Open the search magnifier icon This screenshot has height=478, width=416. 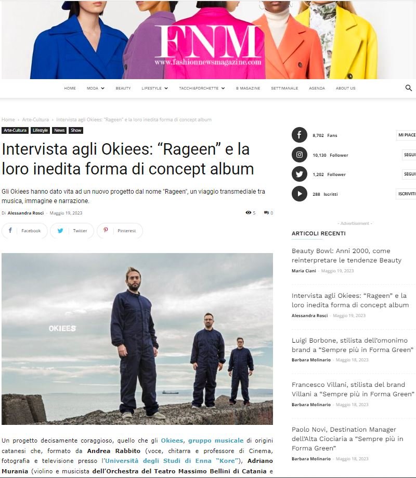(408, 88)
